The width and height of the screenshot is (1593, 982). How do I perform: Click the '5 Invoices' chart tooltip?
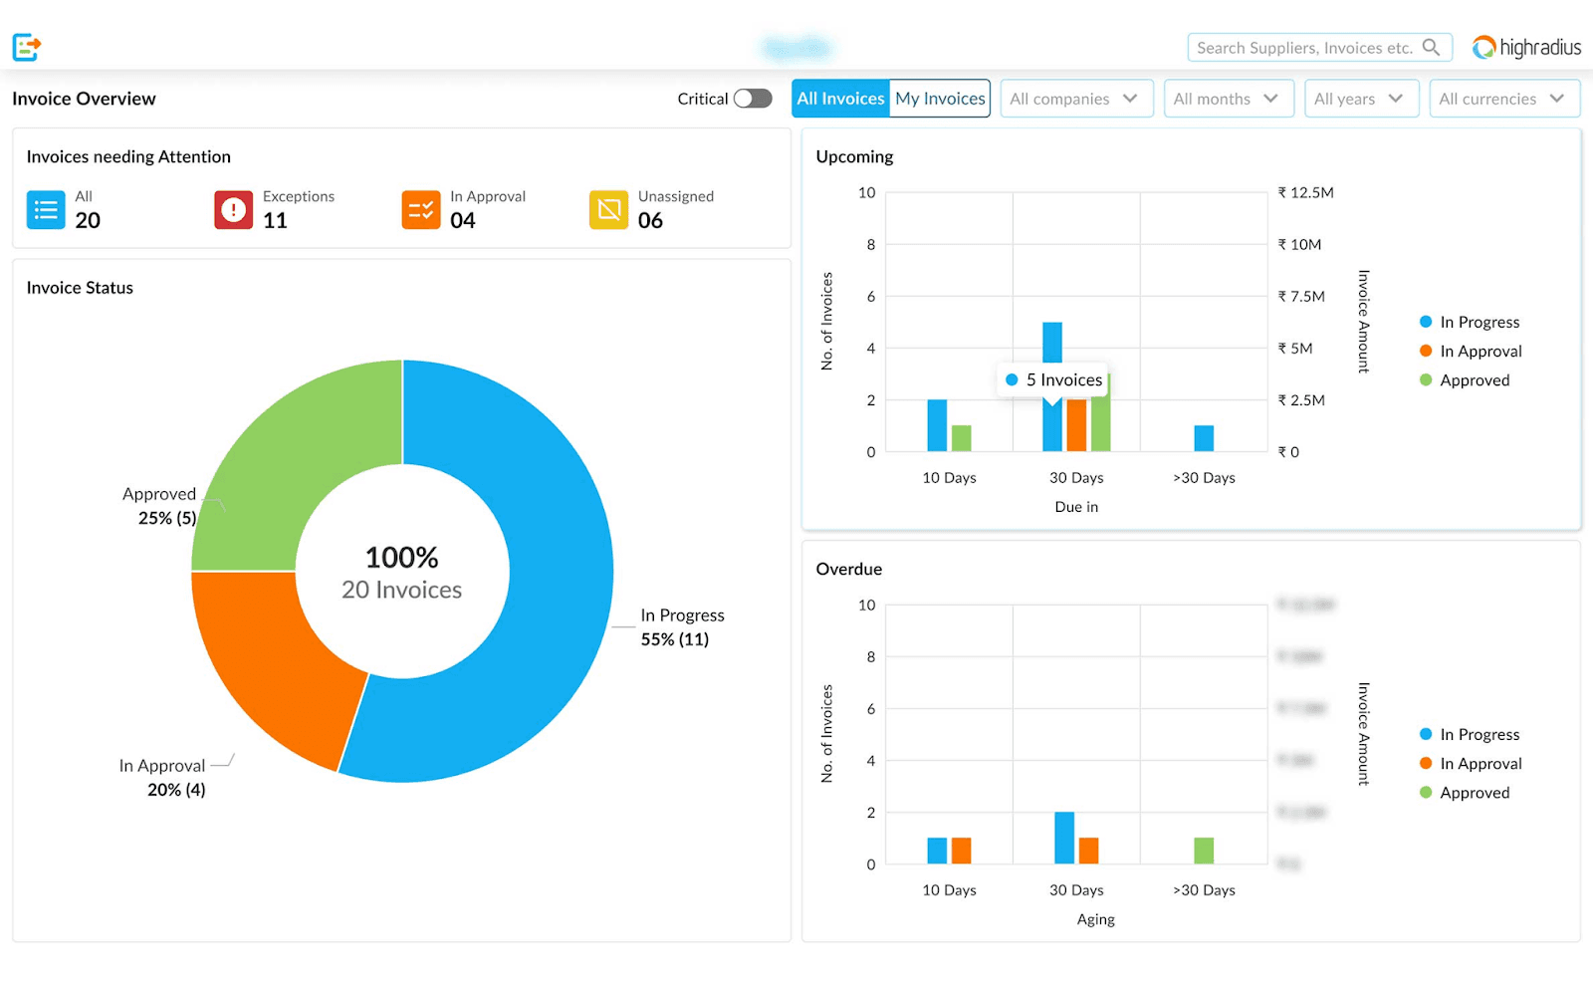[x=1052, y=379]
